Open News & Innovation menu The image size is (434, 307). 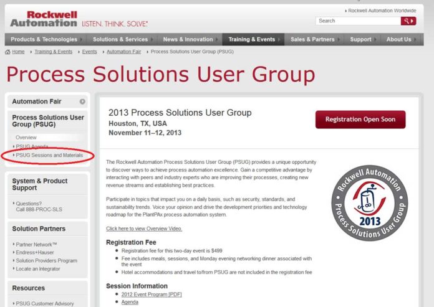pos(190,39)
